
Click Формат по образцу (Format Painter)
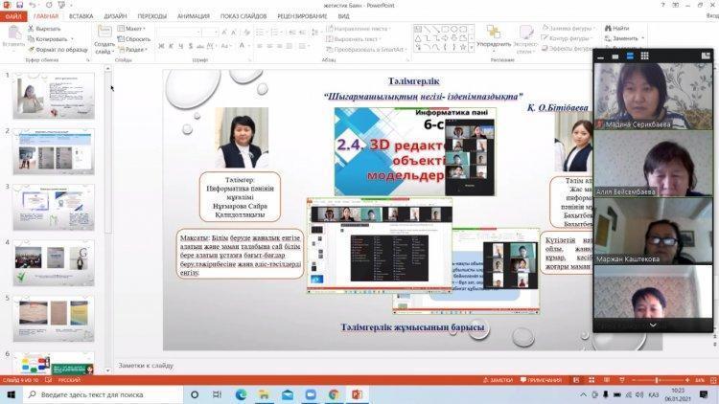pyautogui.click(x=58, y=50)
